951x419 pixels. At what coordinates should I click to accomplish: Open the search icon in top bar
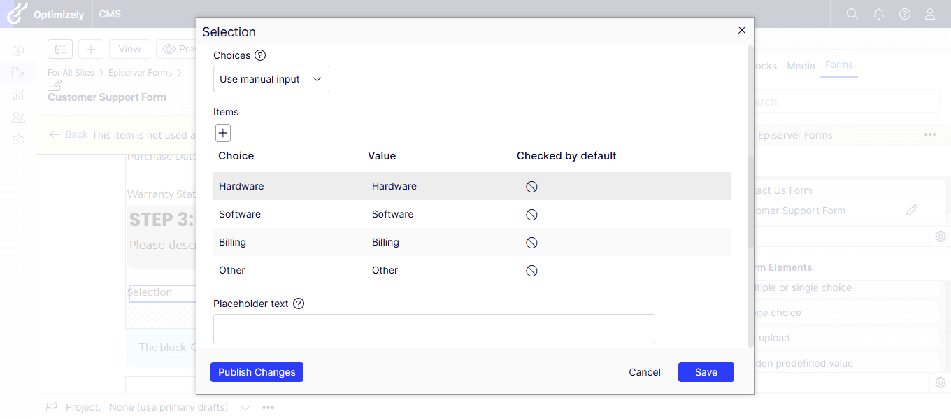coord(852,14)
